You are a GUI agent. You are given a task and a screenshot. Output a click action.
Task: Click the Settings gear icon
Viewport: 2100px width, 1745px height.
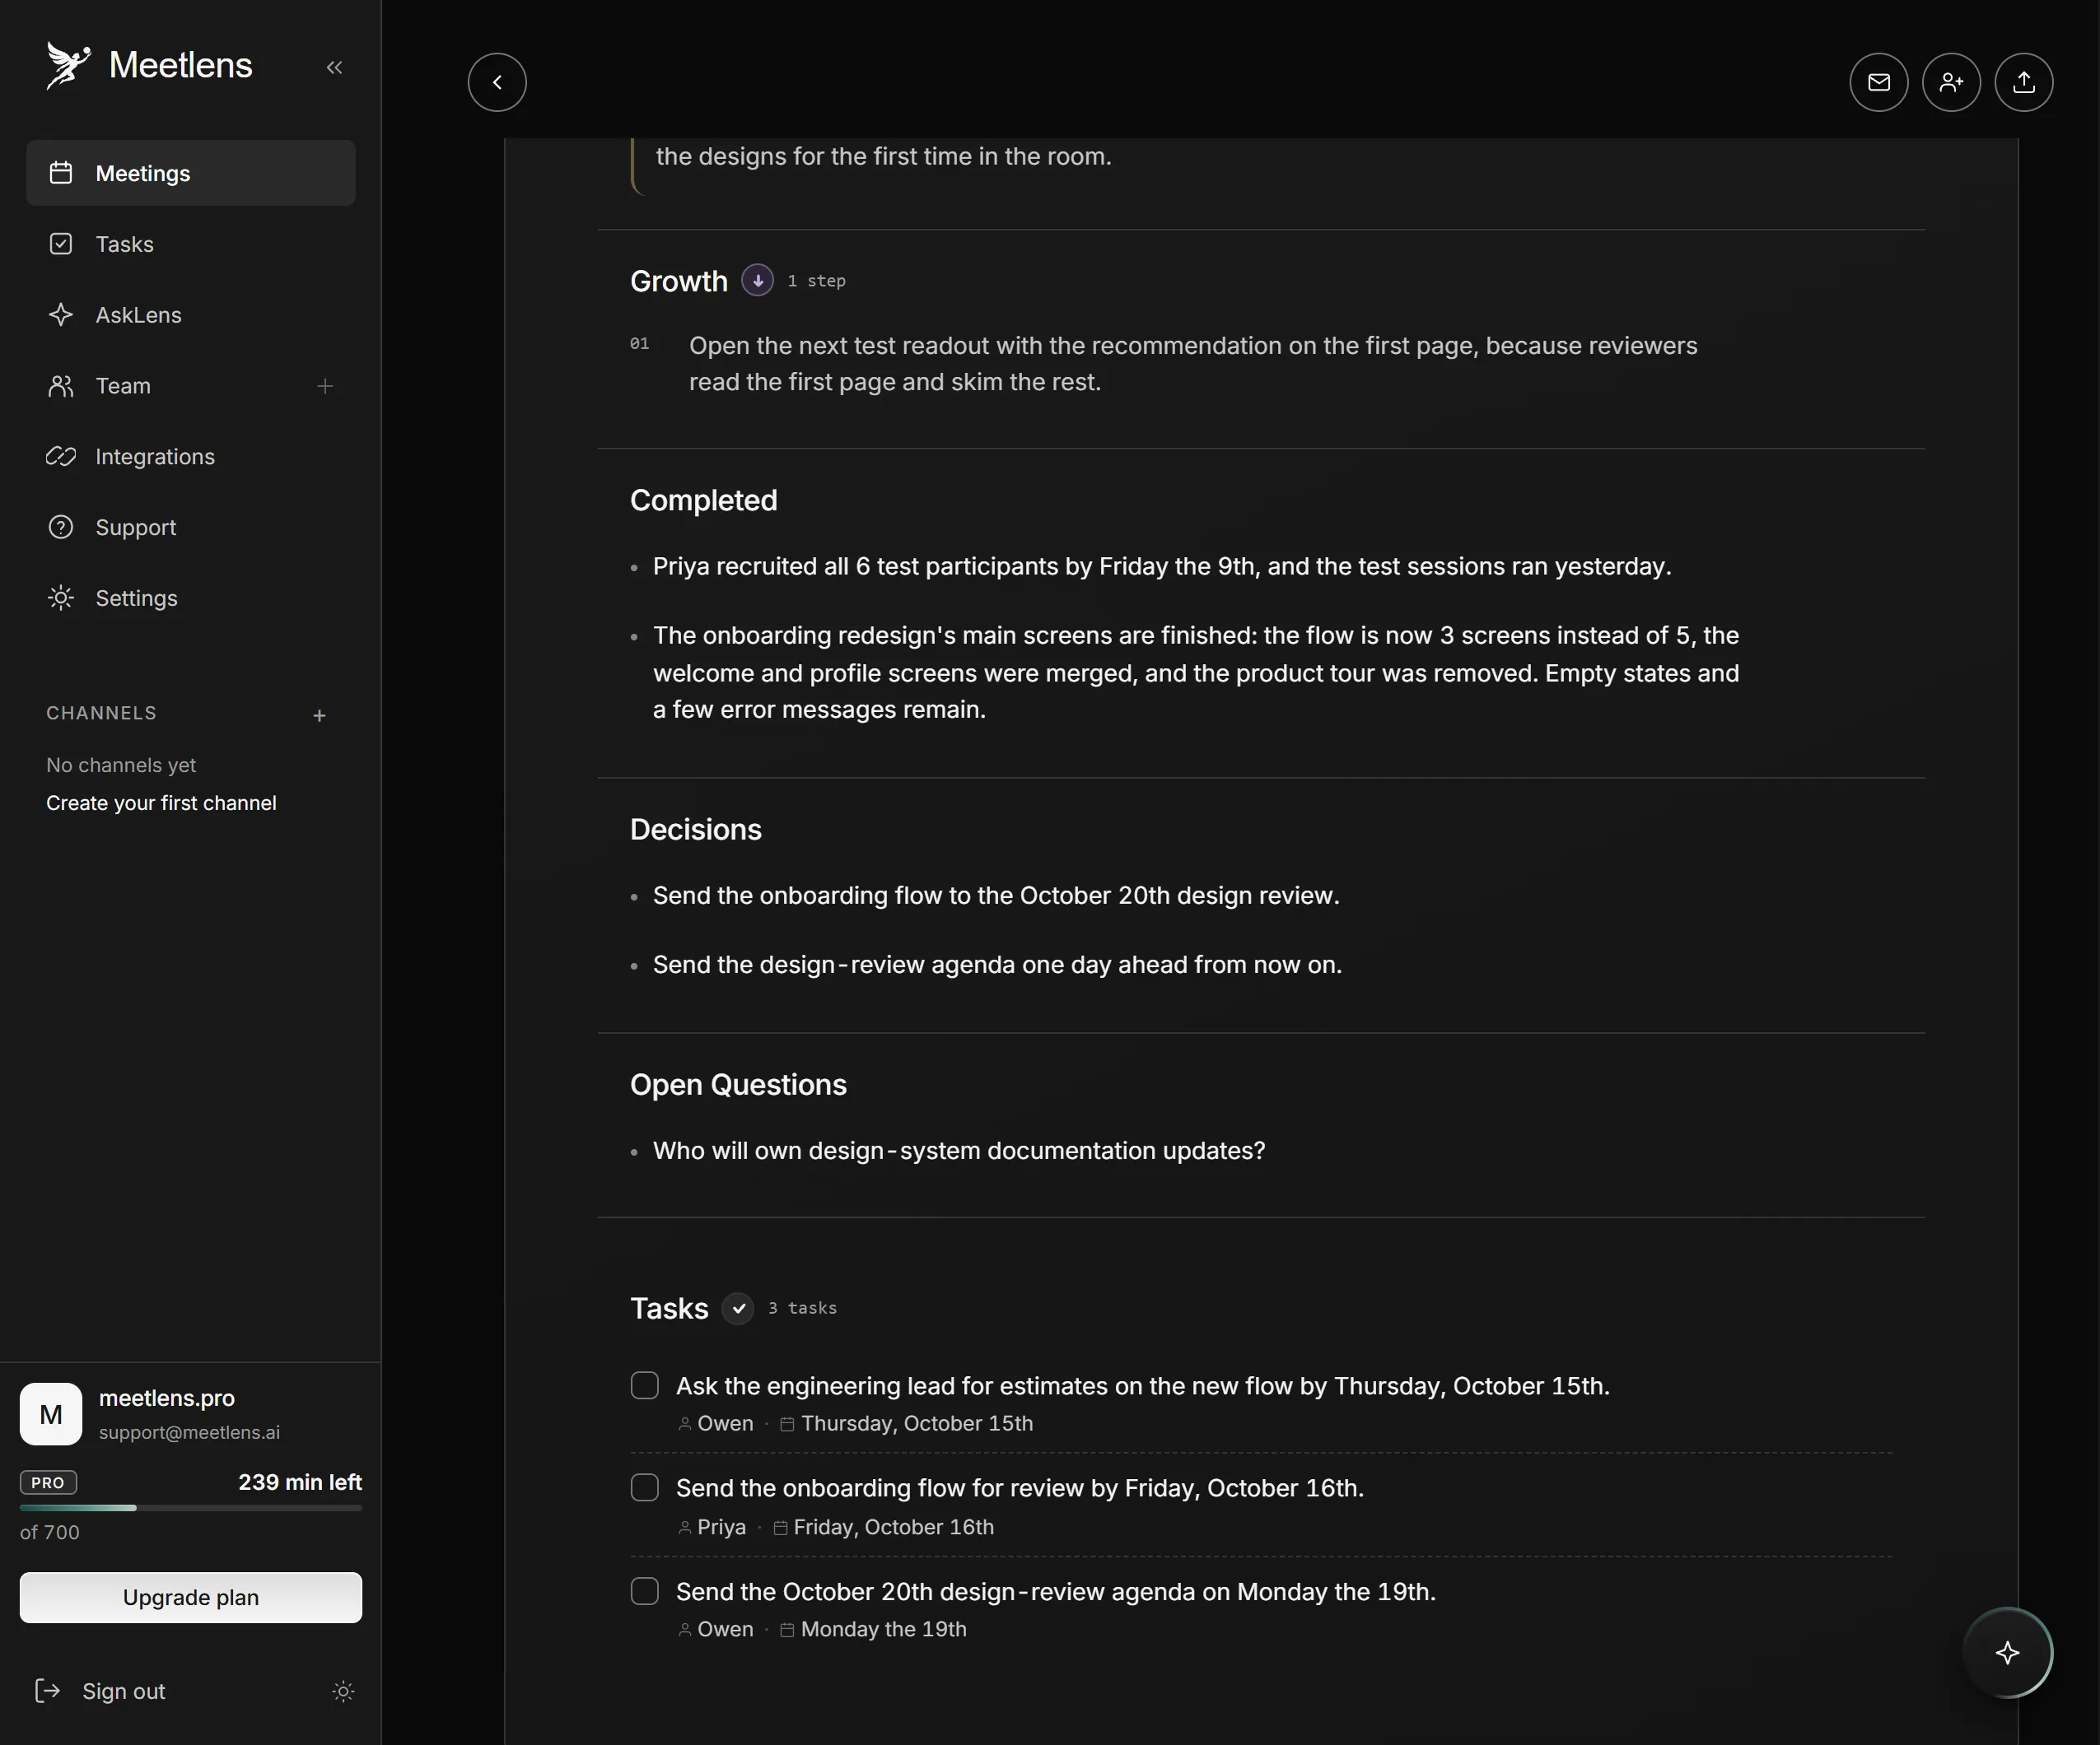(61, 598)
